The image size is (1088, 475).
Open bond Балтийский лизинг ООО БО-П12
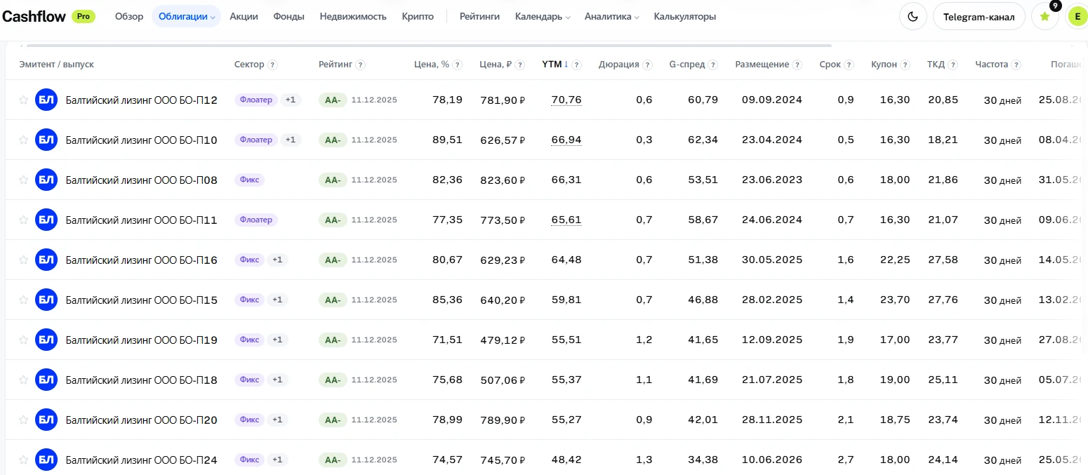coord(141,100)
